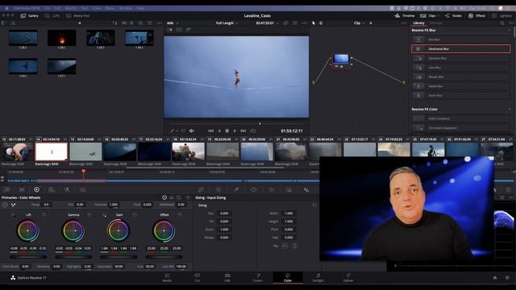Toggle the Nodes panel button
The image size is (516, 290).
click(453, 16)
